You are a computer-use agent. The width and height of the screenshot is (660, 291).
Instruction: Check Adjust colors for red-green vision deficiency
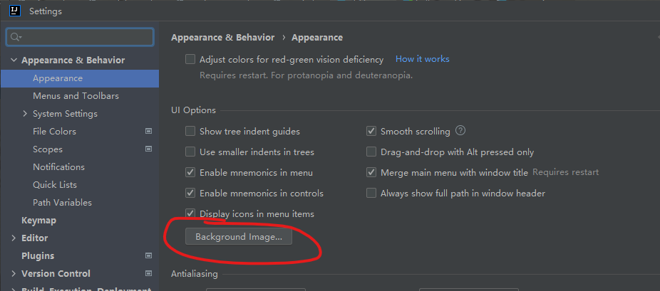coord(190,60)
